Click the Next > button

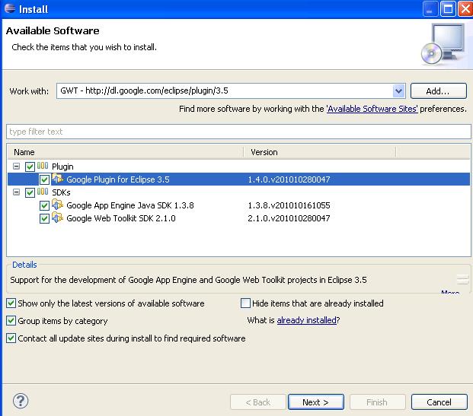pyautogui.click(x=316, y=402)
